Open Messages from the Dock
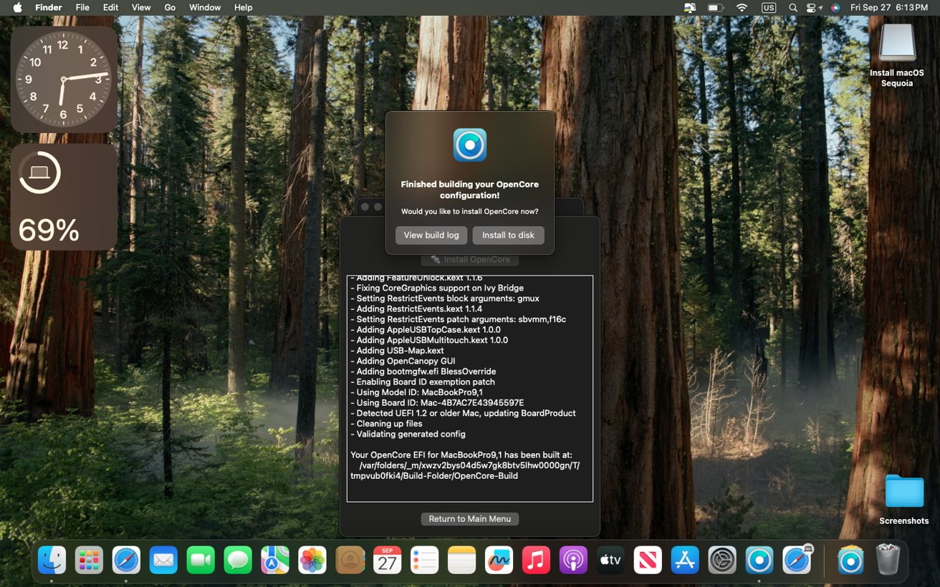 [238, 560]
